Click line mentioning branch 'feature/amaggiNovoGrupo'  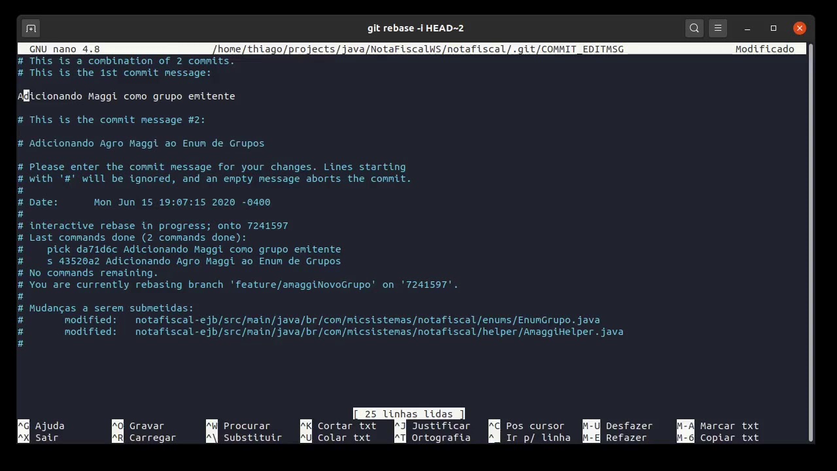(238, 285)
